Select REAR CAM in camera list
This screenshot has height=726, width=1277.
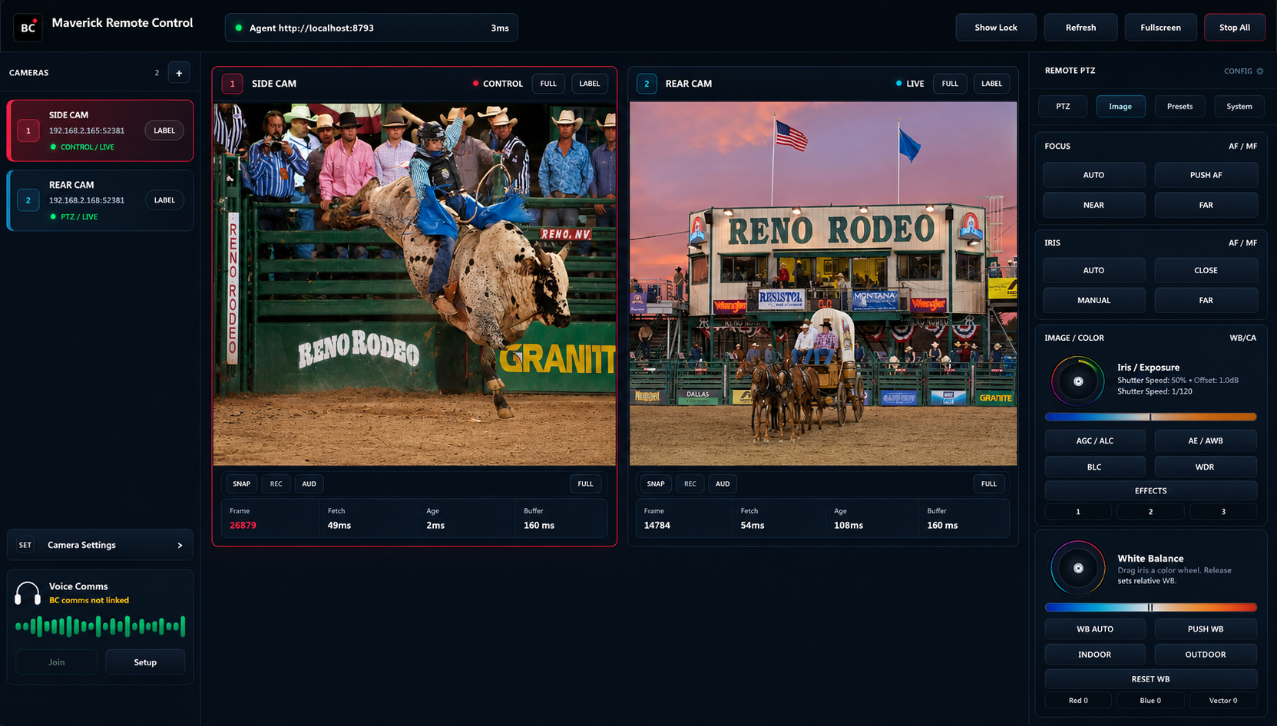tap(100, 200)
